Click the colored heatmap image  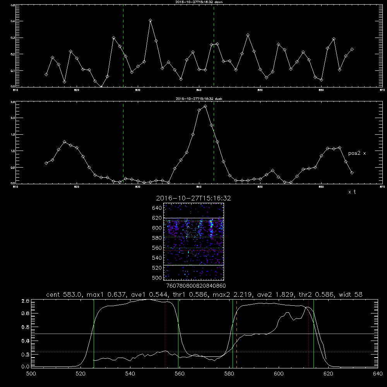tap(194, 241)
